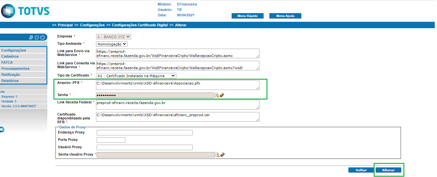Open Retificação in the side menu
Viewport: 437px width, 177px height.
click(23, 75)
